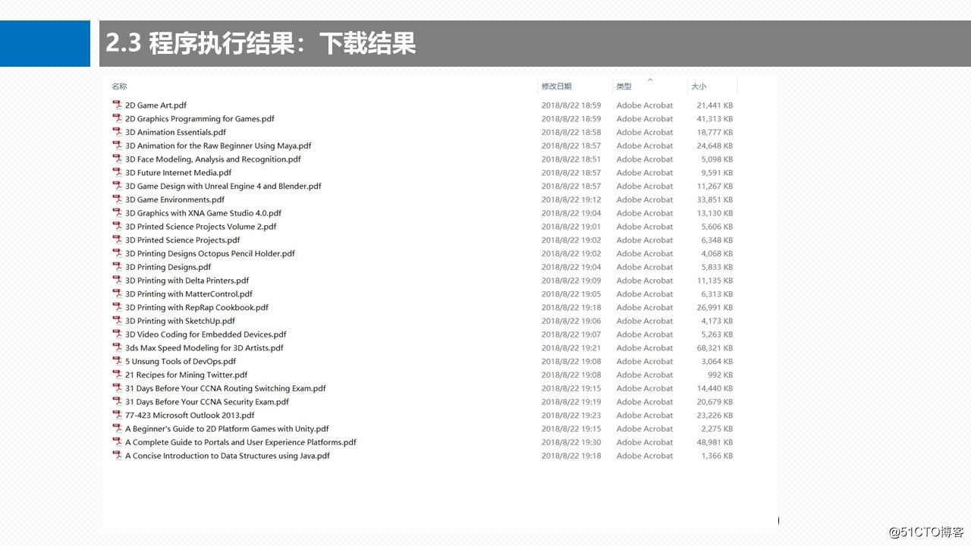
Task: Click PDF icon of 3ds Max Speed Modeling file
Action: [x=118, y=347]
